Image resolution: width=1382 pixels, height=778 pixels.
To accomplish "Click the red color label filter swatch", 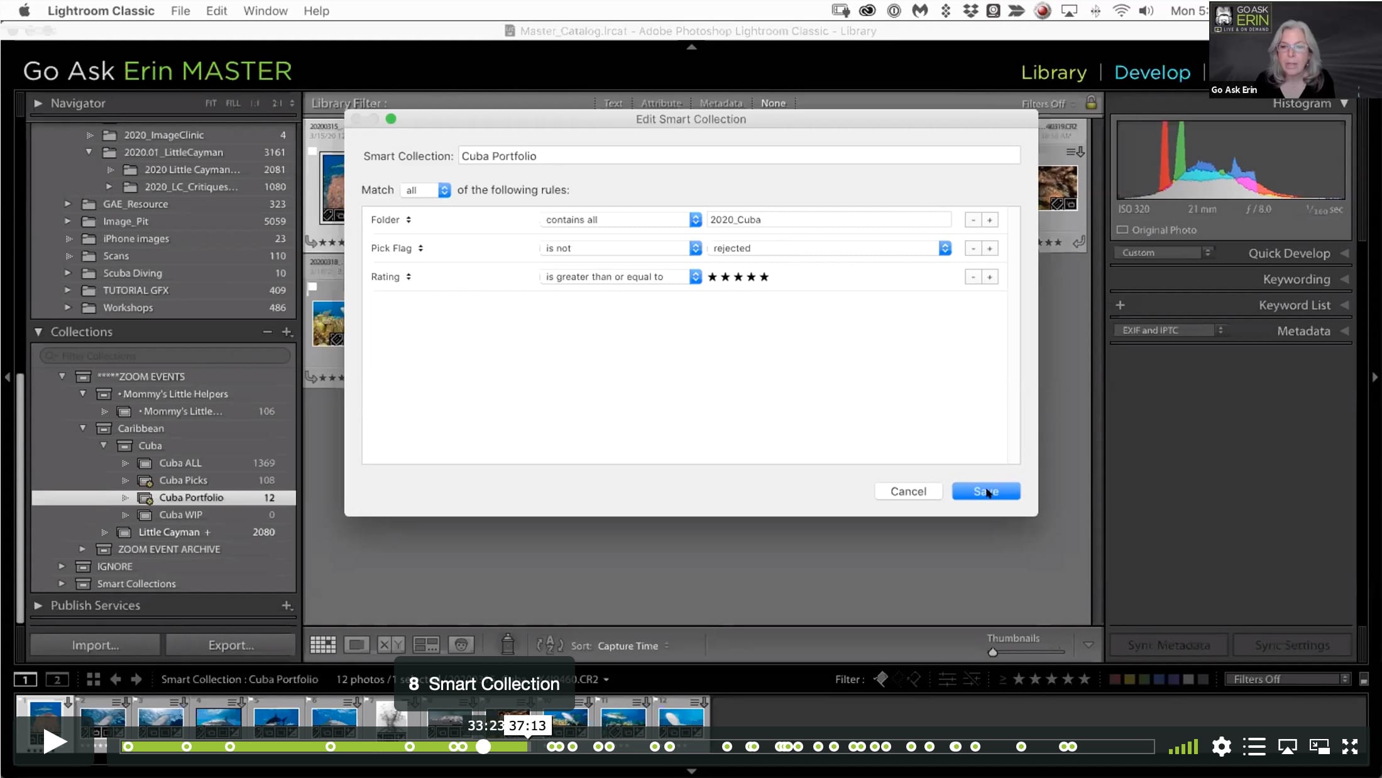I will point(1115,679).
